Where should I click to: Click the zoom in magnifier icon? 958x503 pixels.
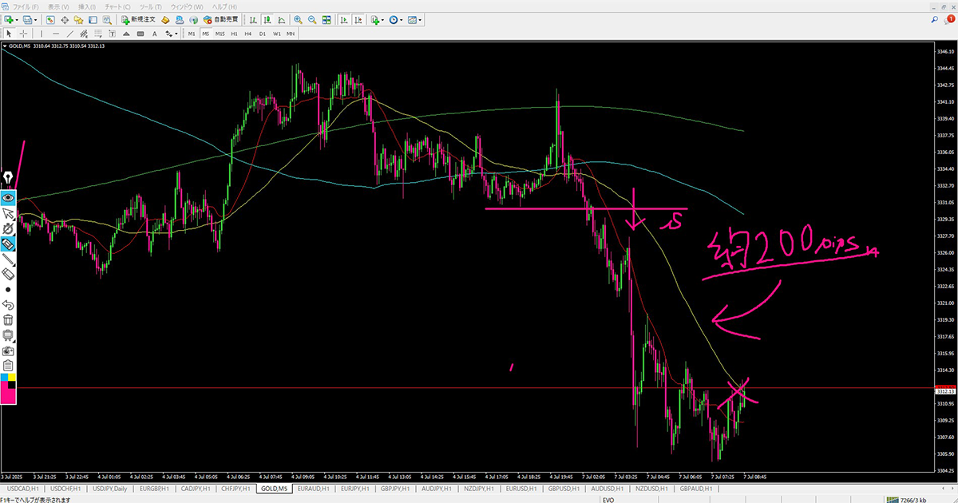(298, 19)
